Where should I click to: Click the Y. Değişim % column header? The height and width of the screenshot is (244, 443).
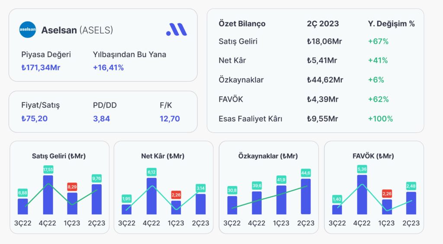[x=391, y=24]
